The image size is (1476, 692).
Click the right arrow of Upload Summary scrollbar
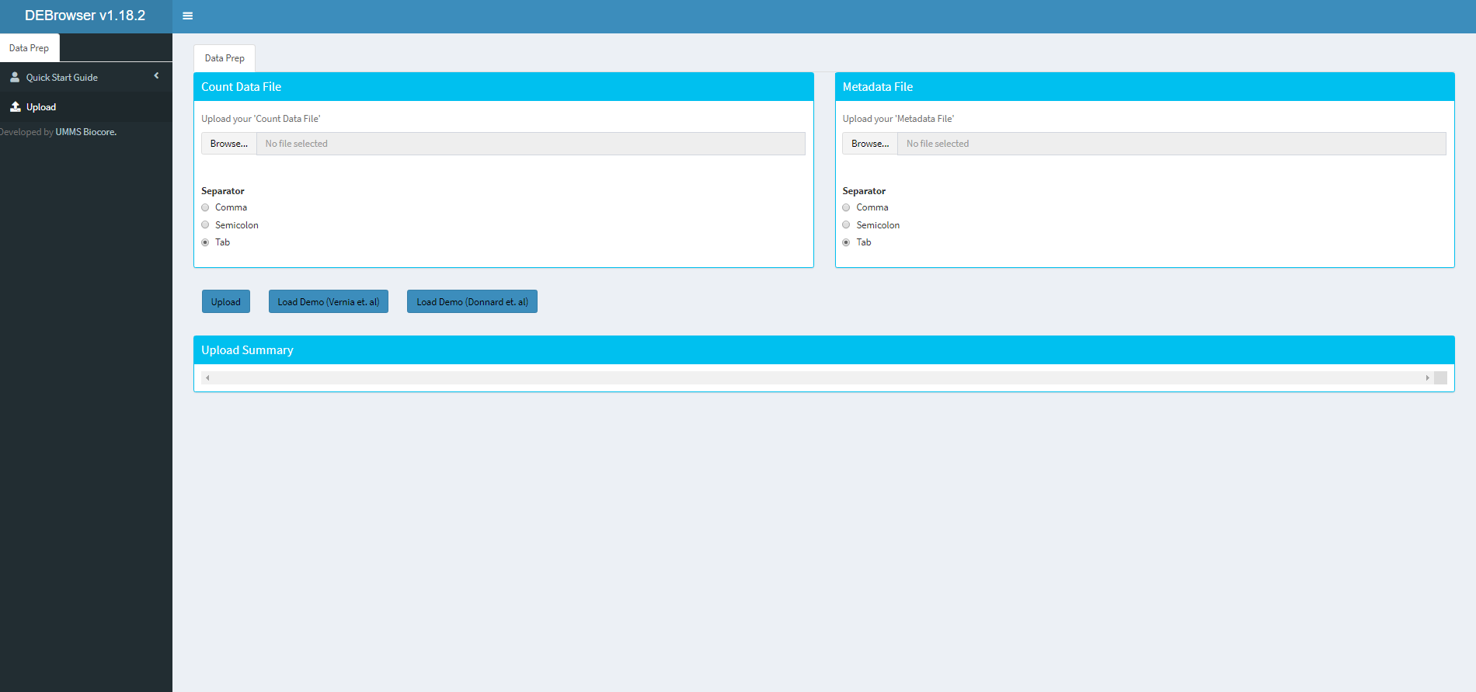(1427, 378)
